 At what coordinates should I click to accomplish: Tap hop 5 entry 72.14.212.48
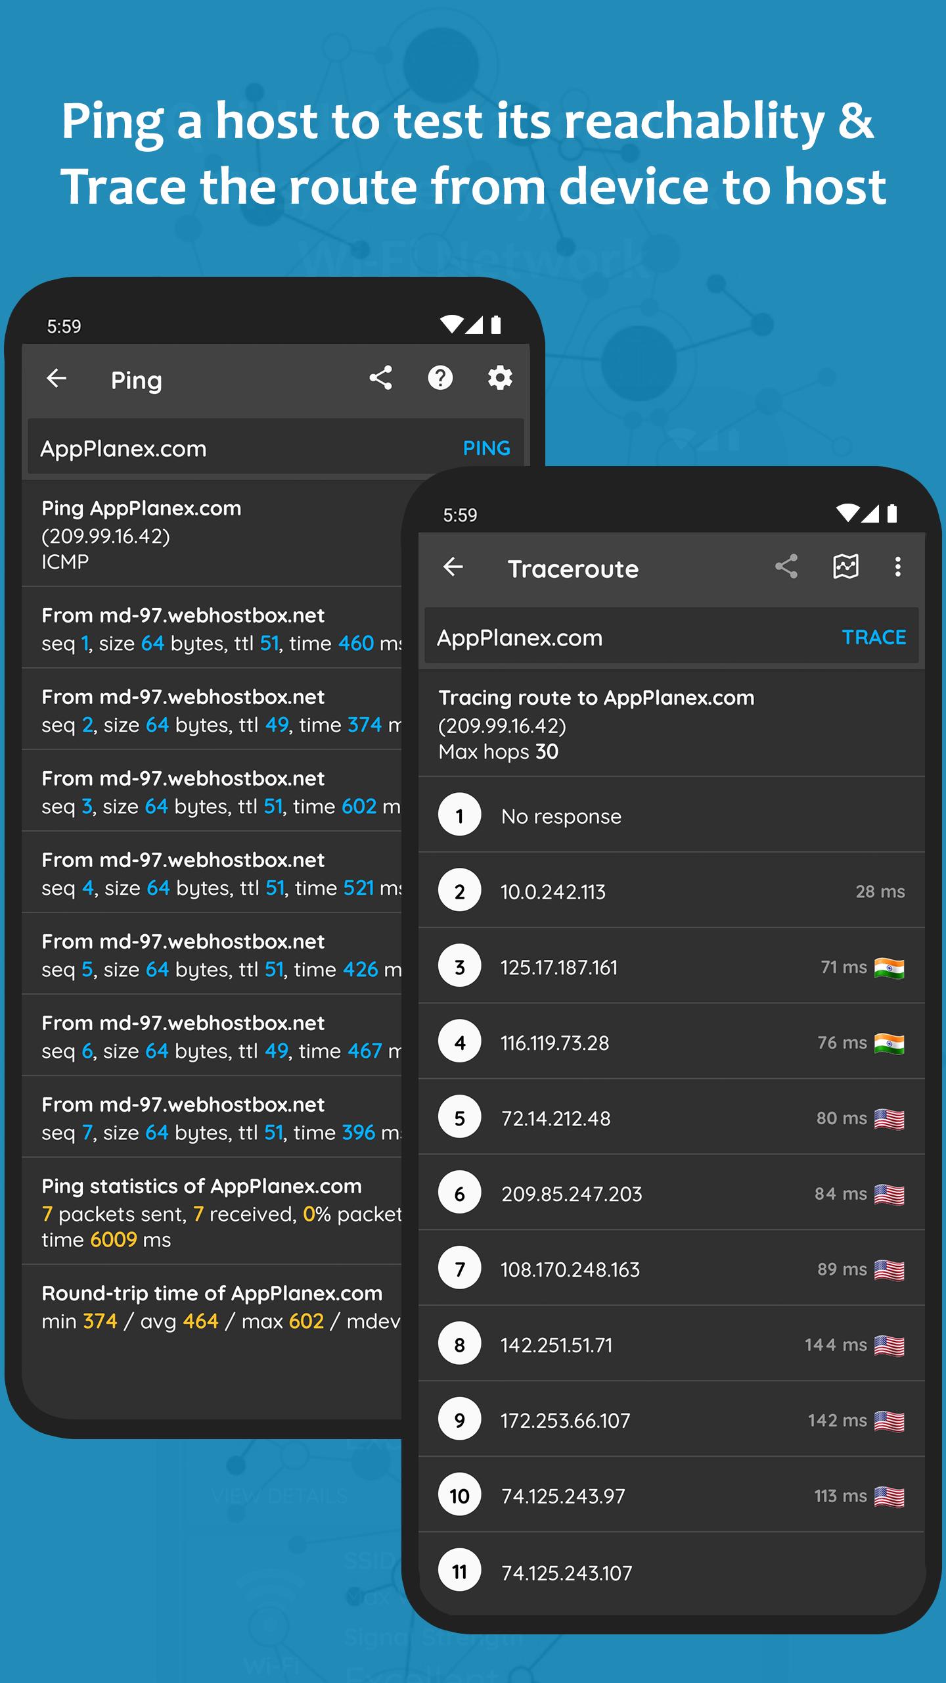coord(670,1118)
